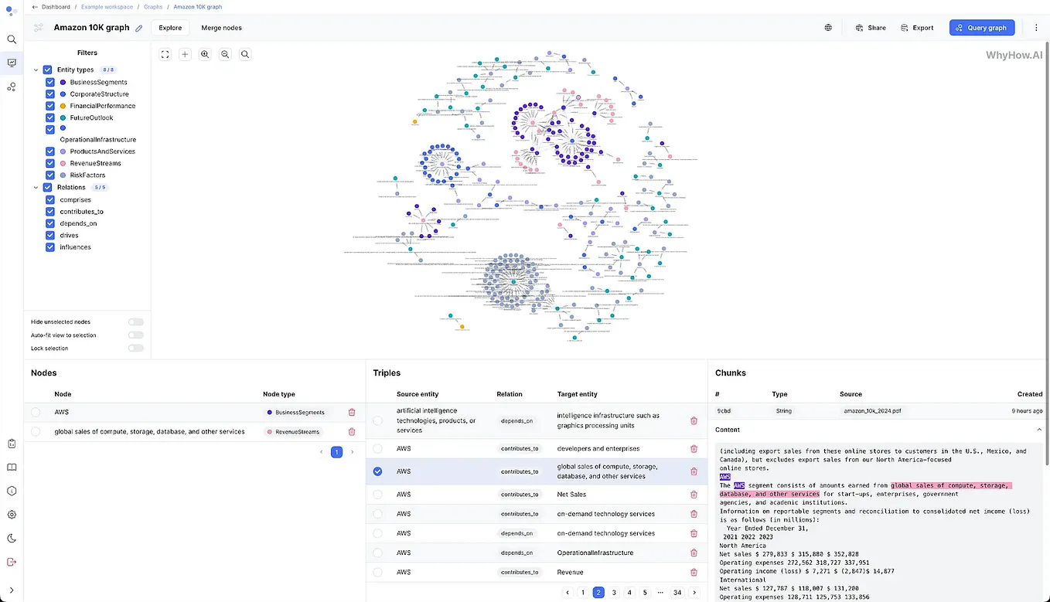Uncheck the RiskFactors entity type filter
Image resolution: width=1050 pixels, height=602 pixels.
tap(49, 175)
